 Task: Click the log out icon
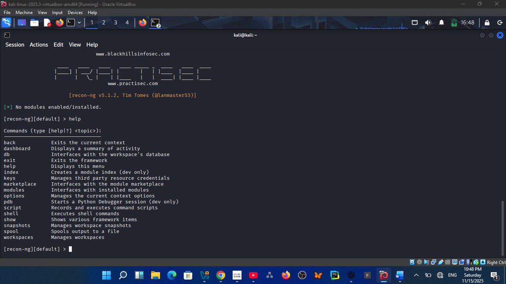click(499, 23)
